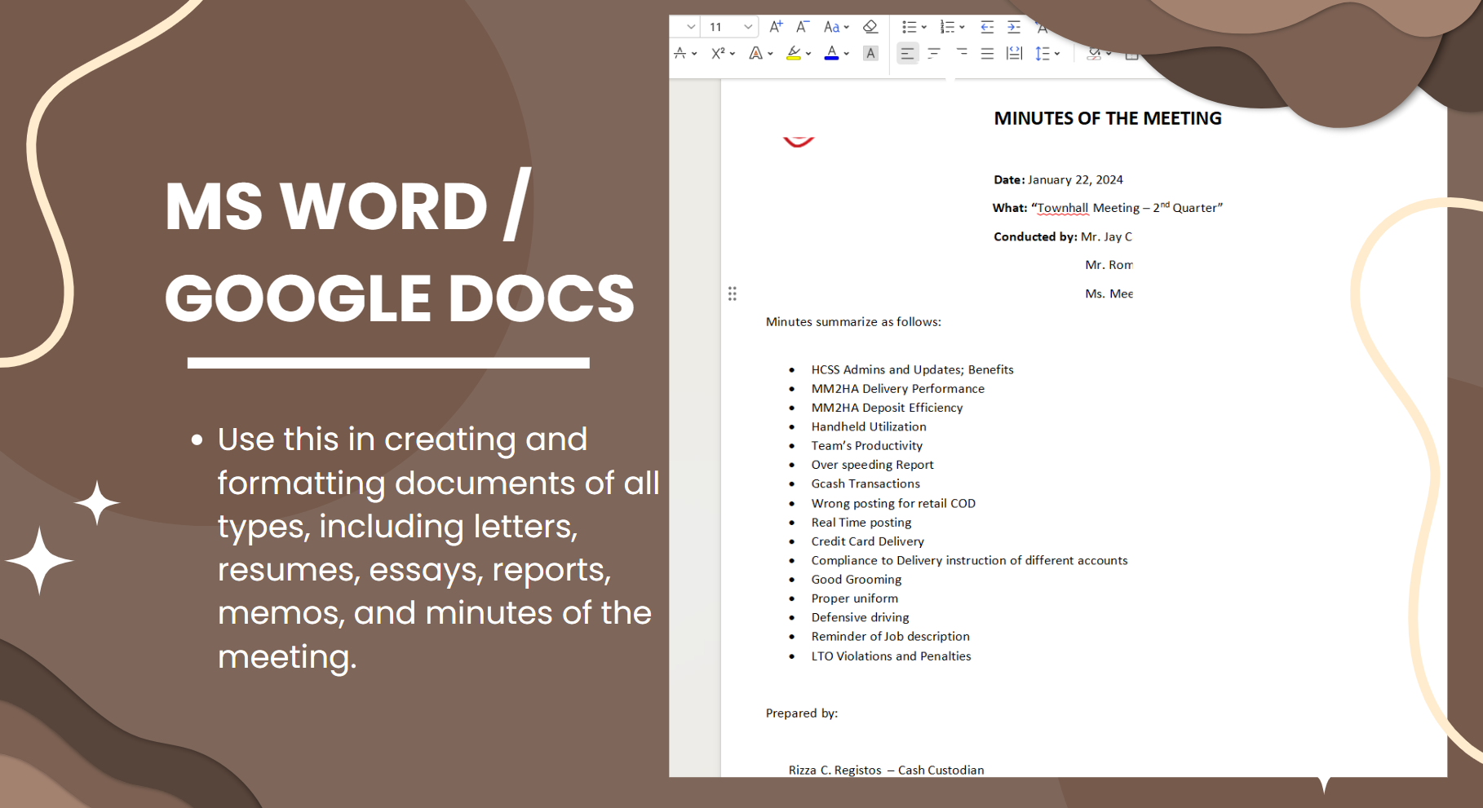Apply the yellow highlight color
Viewport: 1483px width, 808px height.
point(794,54)
